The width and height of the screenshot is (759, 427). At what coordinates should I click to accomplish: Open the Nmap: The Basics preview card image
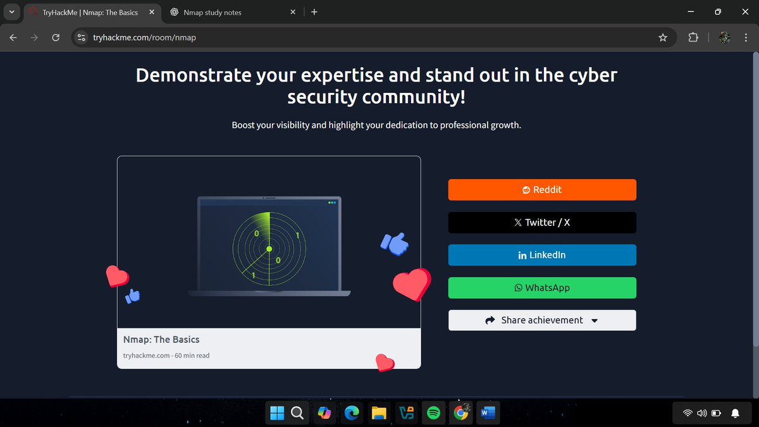click(269, 242)
